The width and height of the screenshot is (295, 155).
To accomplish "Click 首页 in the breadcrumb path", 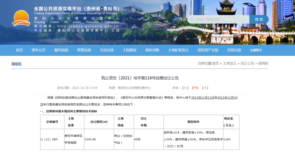I will (216, 63).
